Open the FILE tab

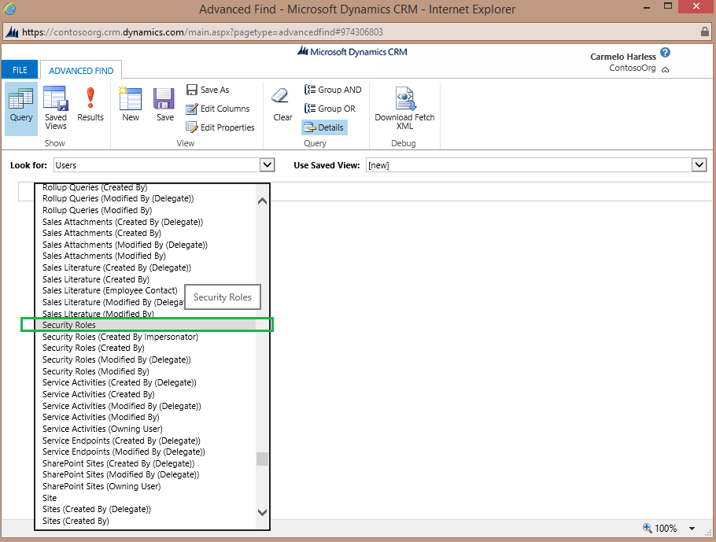point(20,71)
